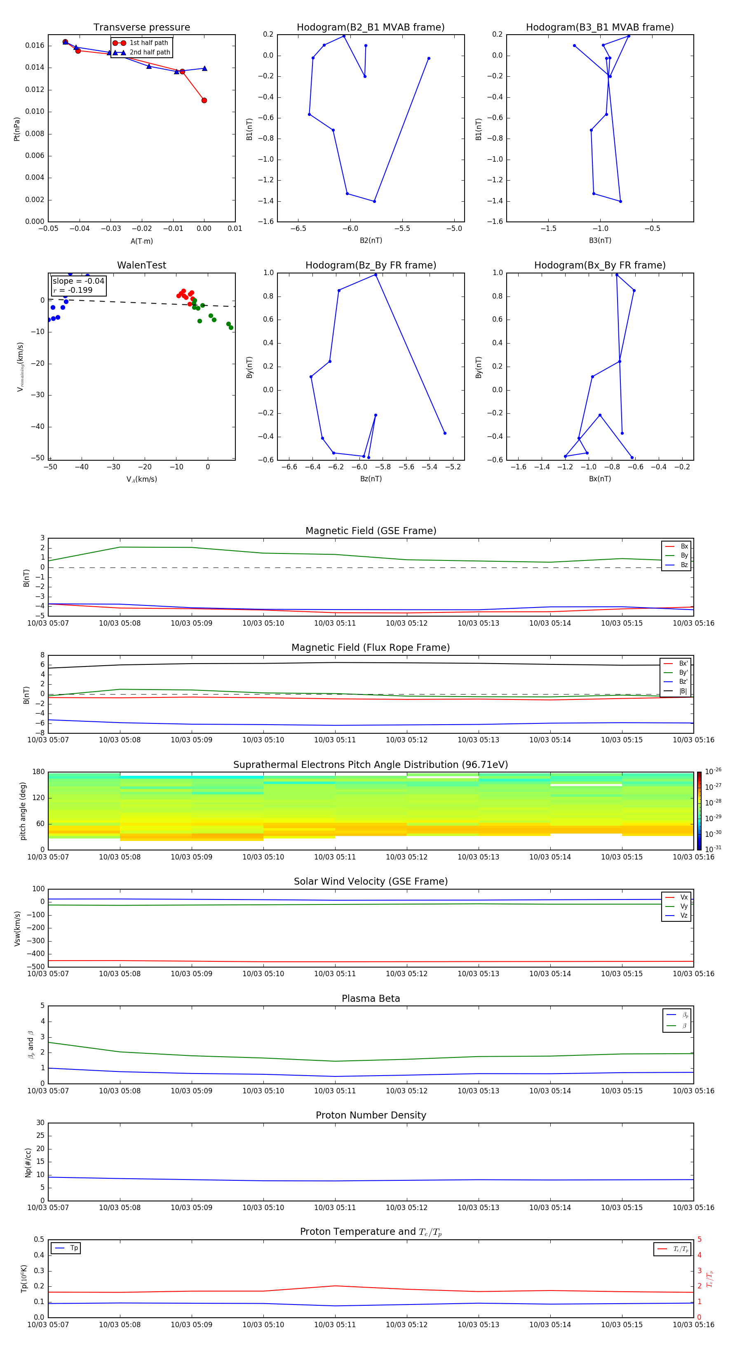Click the "Hodogram(Bz_By FR frame)" title
Viewport: 742px width, 1361px height.
click(x=371, y=265)
